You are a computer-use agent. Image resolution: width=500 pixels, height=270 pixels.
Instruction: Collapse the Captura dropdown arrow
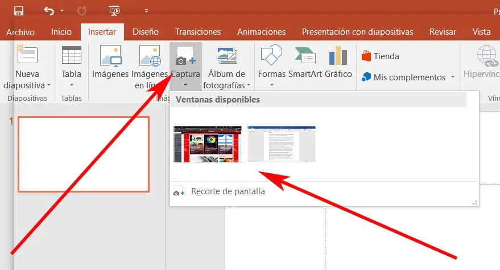pos(185,85)
